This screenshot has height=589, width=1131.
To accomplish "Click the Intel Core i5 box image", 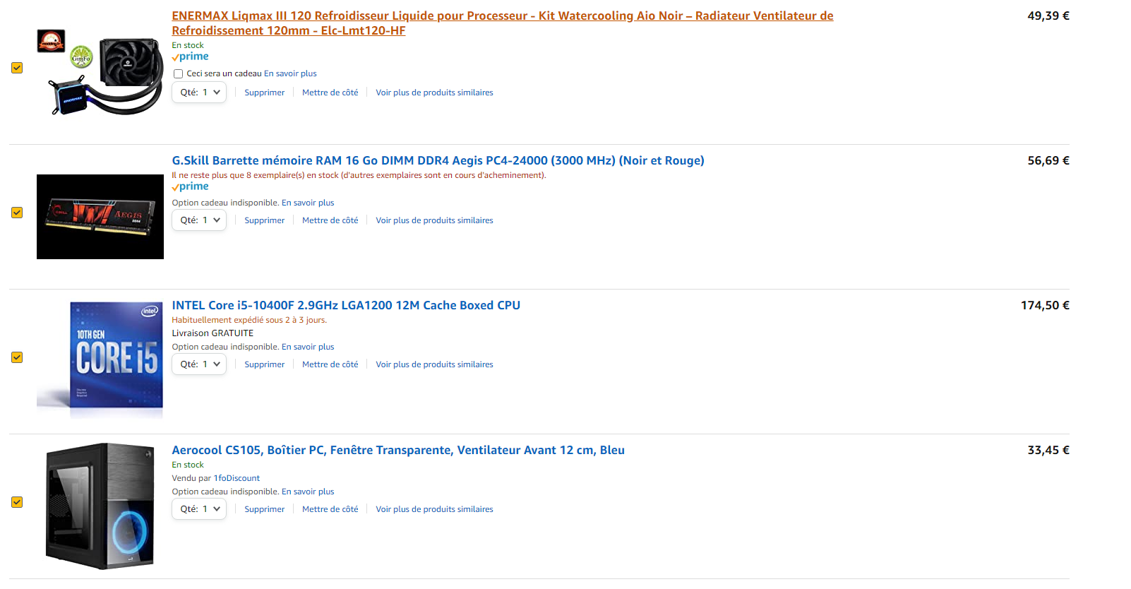I will click(100, 357).
